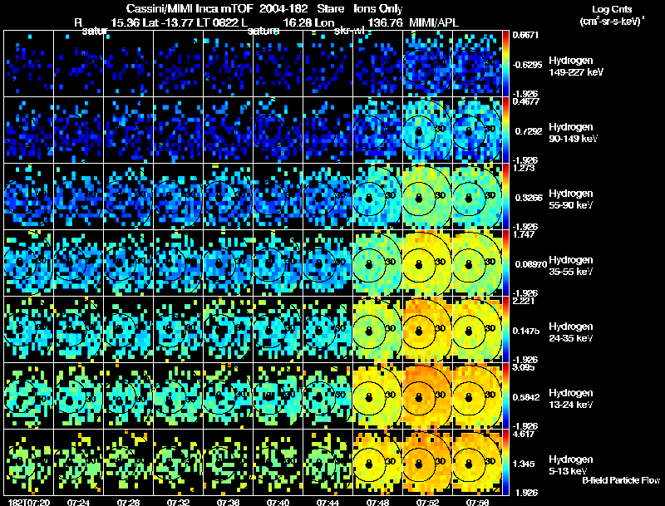Click the 07:32 time label
This screenshot has height=506, width=665.
pyautogui.click(x=178, y=502)
